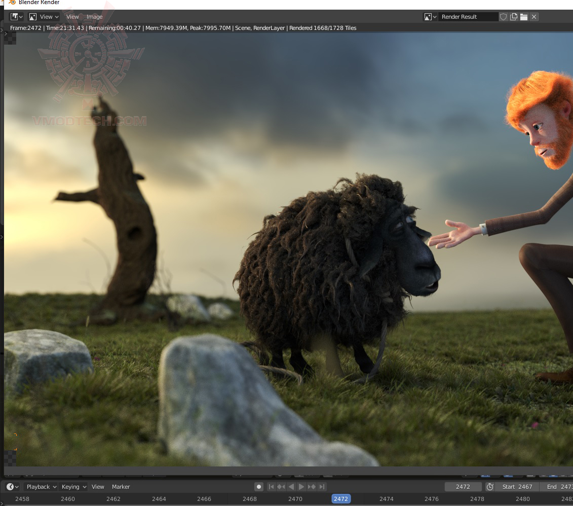Click the 'Mem:7949.39M' status text
Image resolution: width=573 pixels, height=506 pixels.
pos(166,28)
